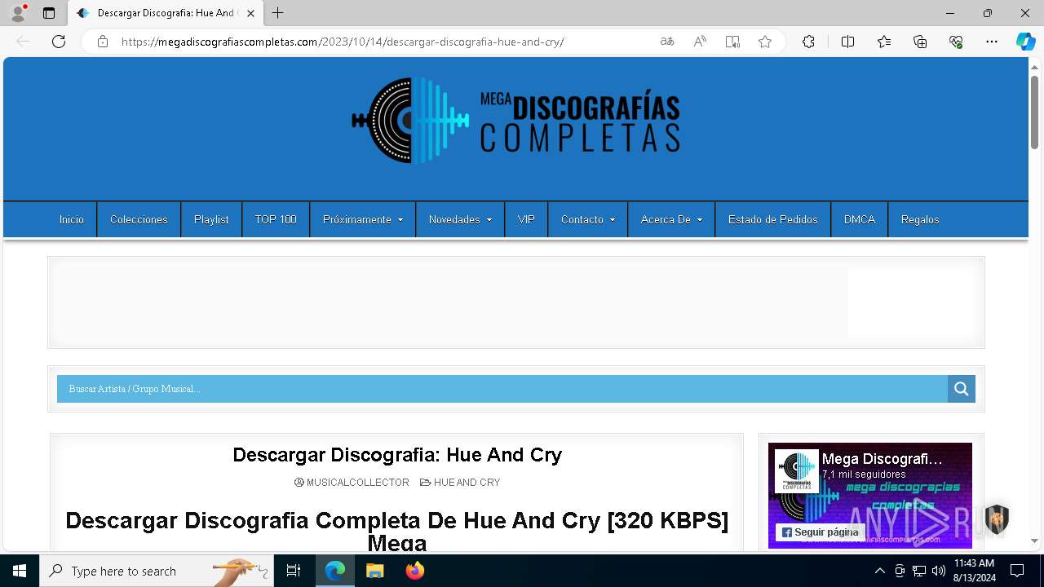Go to Inicio in site menu
This screenshot has width=1044, height=587.
(71, 219)
